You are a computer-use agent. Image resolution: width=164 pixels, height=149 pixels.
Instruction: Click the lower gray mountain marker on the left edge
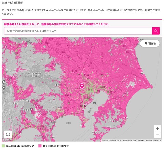4,88
